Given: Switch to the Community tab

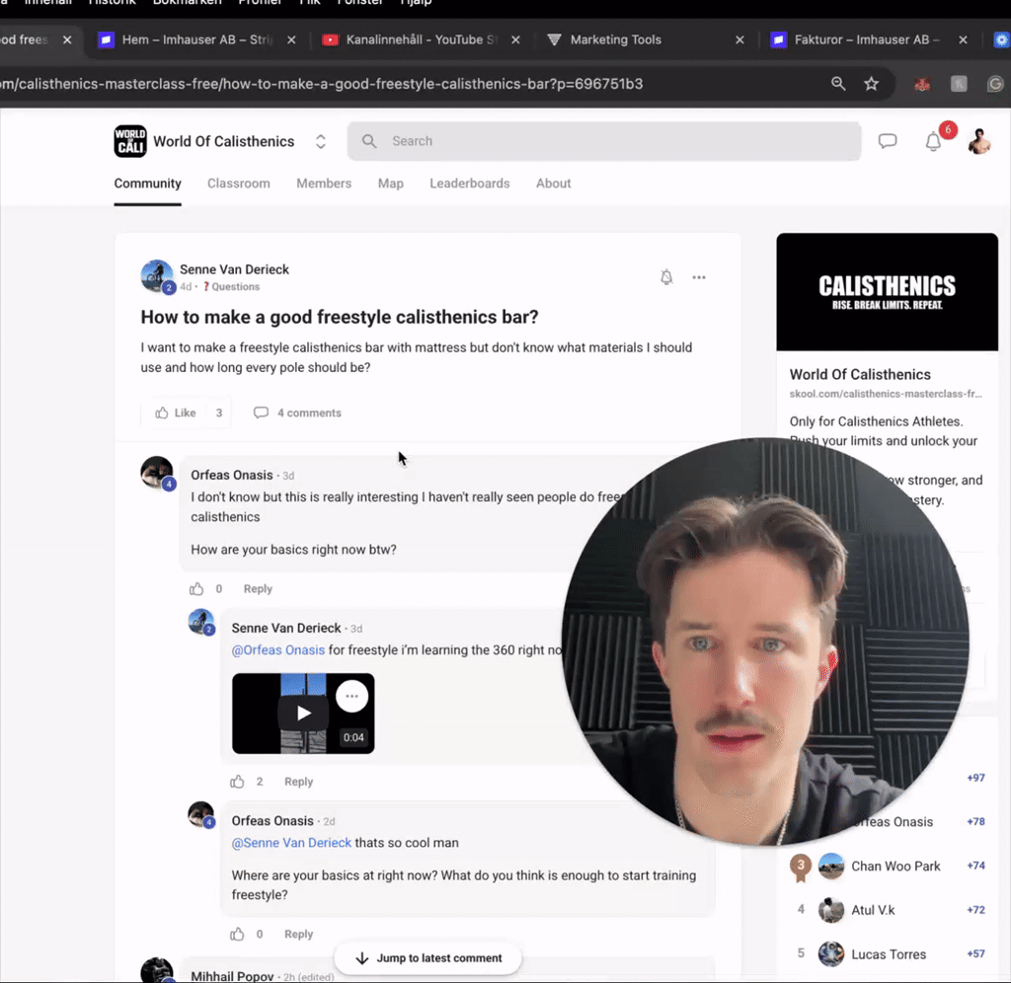Looking at the screenshot, I should point(148,183).
